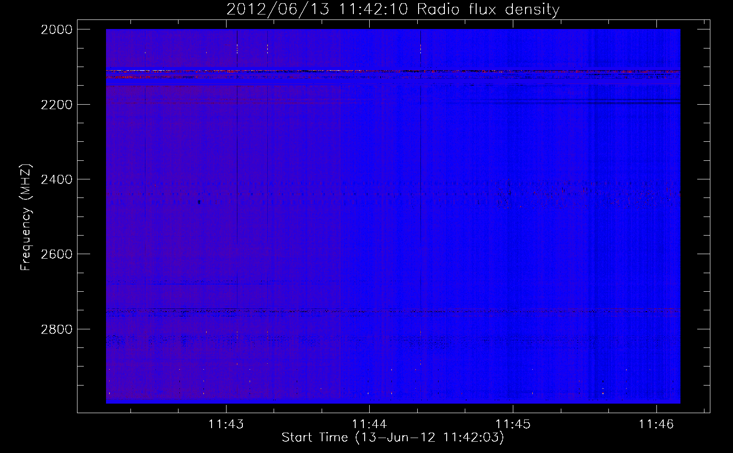733x453 pixels.
Task: Select the 2600 frequency tick label
Action: click(57, 254)
